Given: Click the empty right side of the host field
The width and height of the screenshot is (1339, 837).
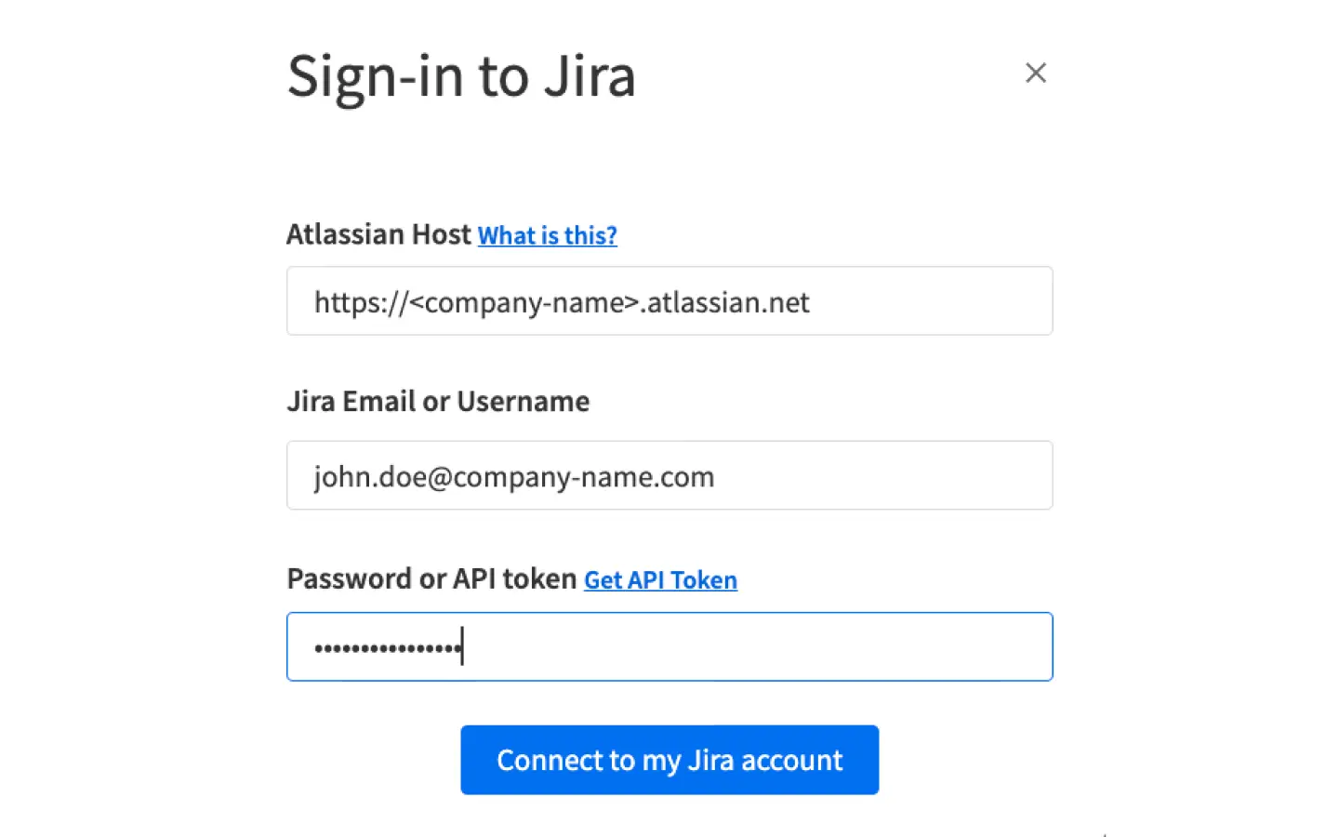Looking at the screenshot, I should pyautogui.click(x=939, y=301).
